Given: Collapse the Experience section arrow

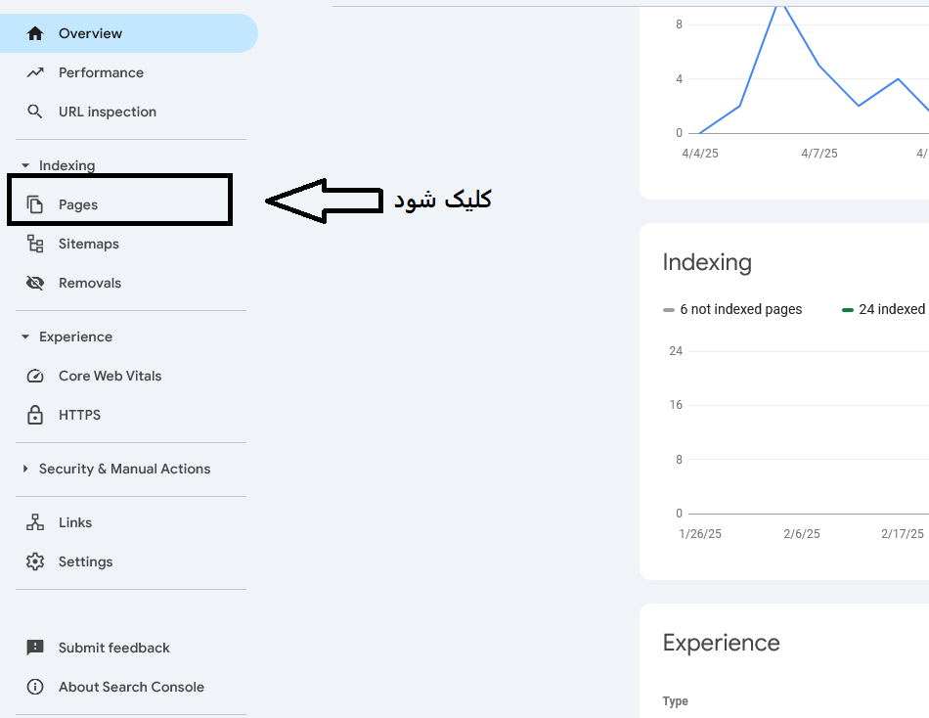Looking at the screenshot, I should [25, 337].
